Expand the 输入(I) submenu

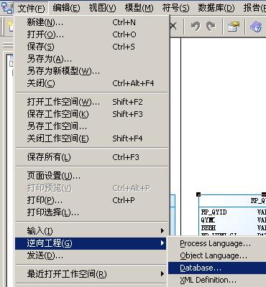91,231
